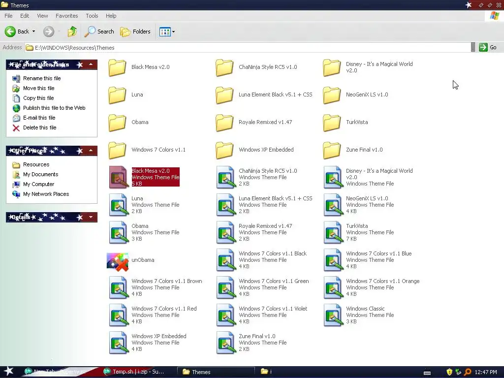Select the TurkVista theme file icon
Image resolution: width=504 pixels, height=378 pixels.
click(x=333, y=232)
